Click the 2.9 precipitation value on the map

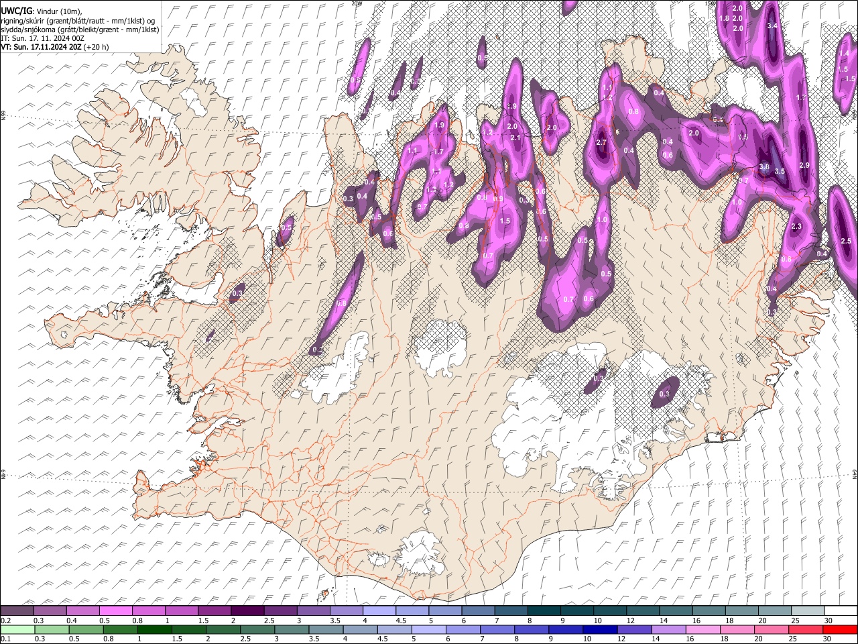[x=805, y=165]
